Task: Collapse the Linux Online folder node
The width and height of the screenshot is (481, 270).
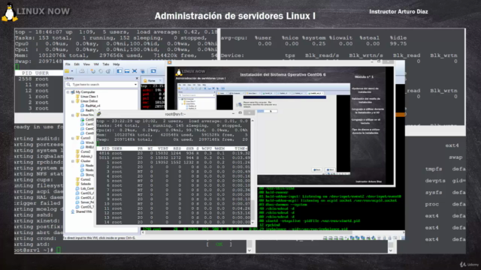Action: [73, 101]
